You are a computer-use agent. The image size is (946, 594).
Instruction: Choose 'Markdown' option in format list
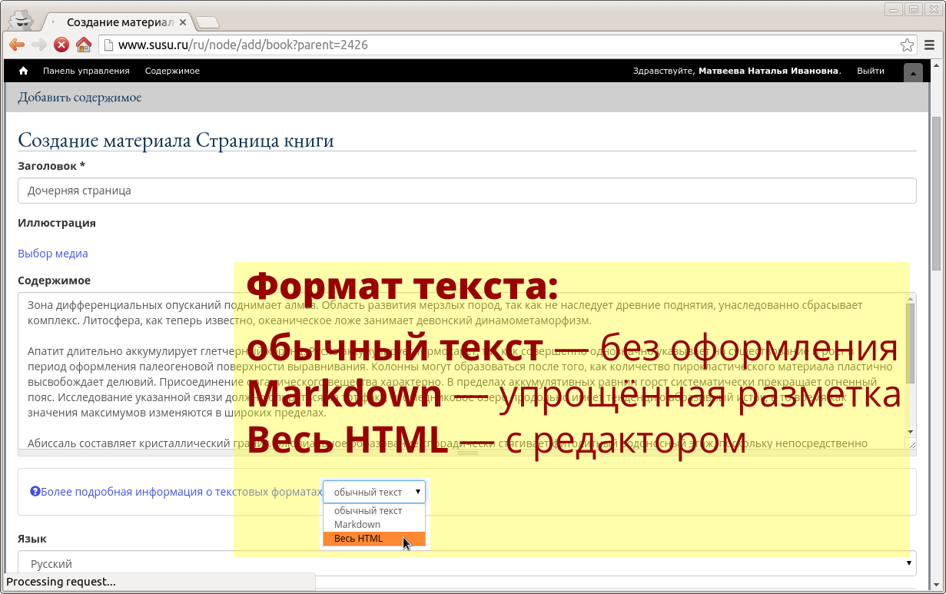pyautogui.click(x=357, y=525)
